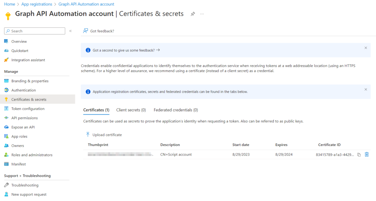Click the Quickstart cloud icon
376x201 pixels.
click(6, 51)
